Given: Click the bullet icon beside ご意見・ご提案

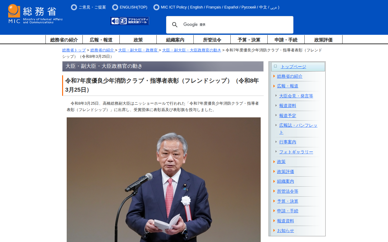Looking at the screenshot, I should click(74, 7).
